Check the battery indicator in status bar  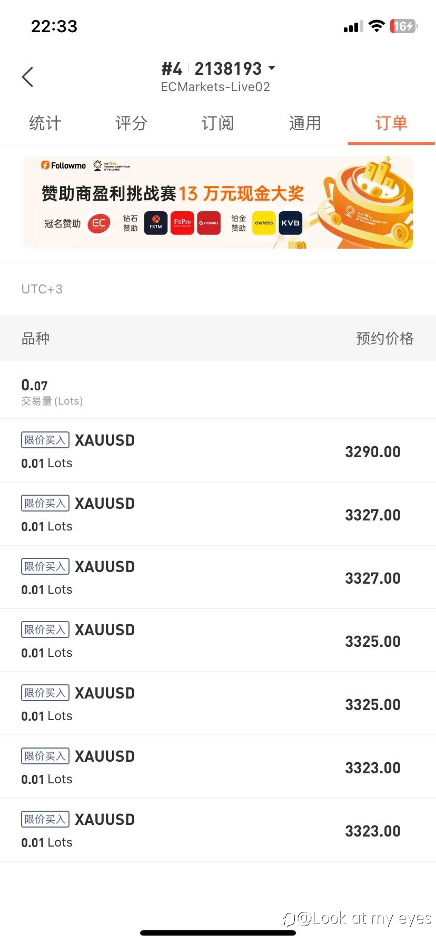pos(403,26)
